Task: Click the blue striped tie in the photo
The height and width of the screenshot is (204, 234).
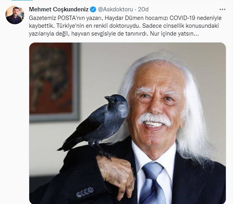Action: click(151, 183)
